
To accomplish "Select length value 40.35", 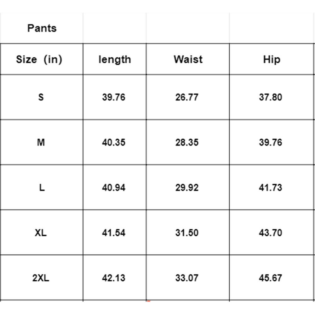I will pyautogui.click(x=113, y=142).
